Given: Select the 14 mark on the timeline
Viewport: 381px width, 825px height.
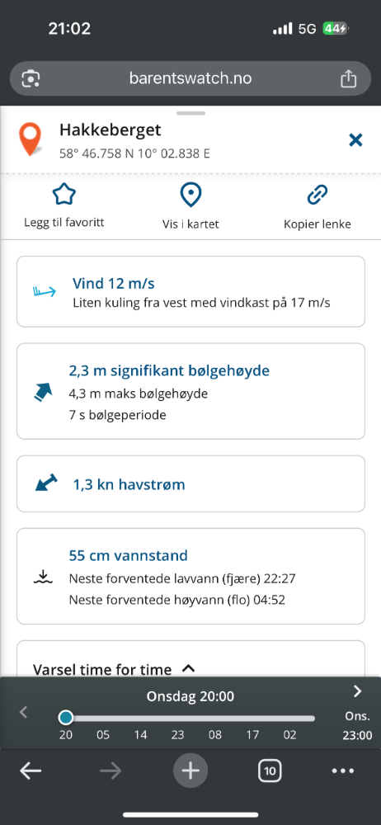Looking at the screenshot, I should click(140, 735).
